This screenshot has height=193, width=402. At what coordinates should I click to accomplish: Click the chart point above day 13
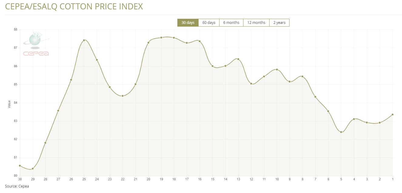pyautogui.click(x=238, y=59)
